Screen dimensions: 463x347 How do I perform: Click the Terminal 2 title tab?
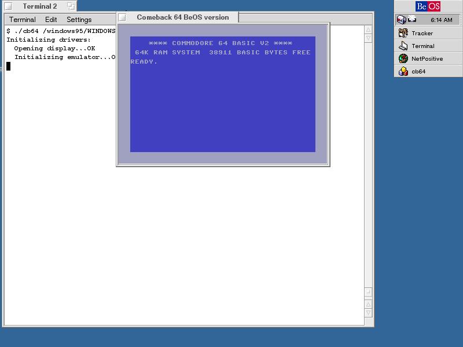(39, 6)
